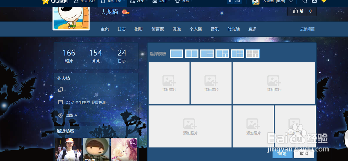Go to 音乐 tab
348x161 pixels.
215,29
